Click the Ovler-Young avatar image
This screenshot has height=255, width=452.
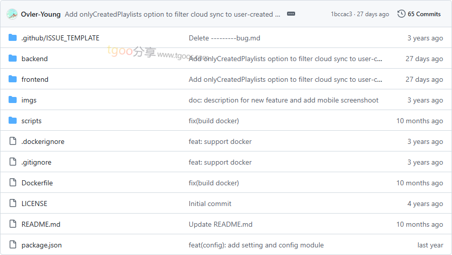12,14
